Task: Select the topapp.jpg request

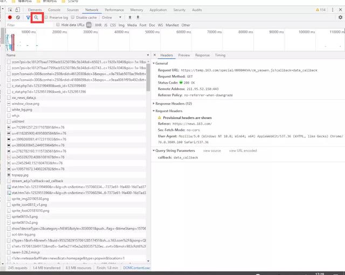Action: [76, 175]
